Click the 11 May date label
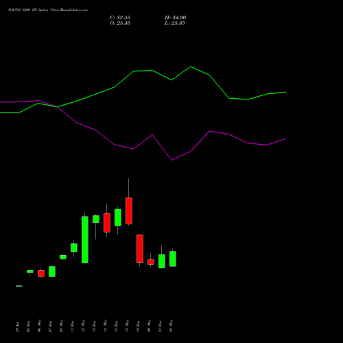The width and height of the screenshot is (343, 343). [72, 327]
